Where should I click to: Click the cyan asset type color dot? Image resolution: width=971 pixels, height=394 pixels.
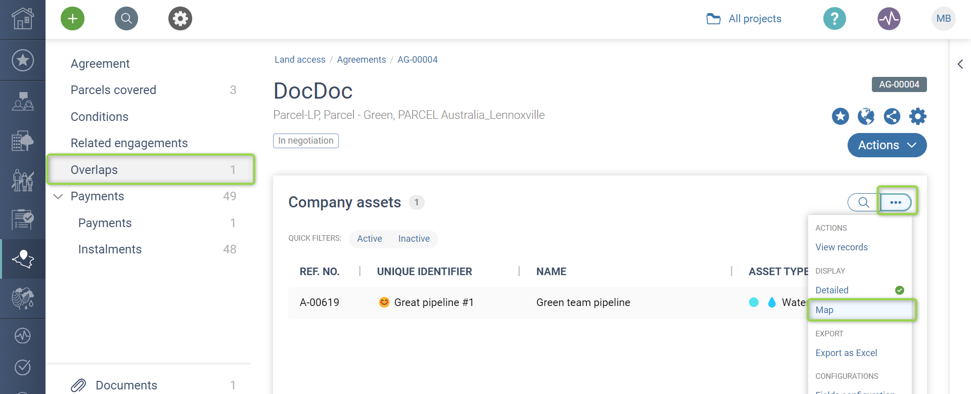click(754, 302)
